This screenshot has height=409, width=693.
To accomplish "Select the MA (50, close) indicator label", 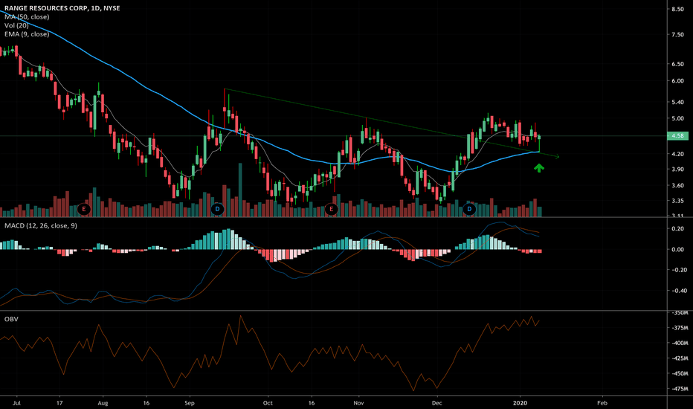I will point(27,17).
